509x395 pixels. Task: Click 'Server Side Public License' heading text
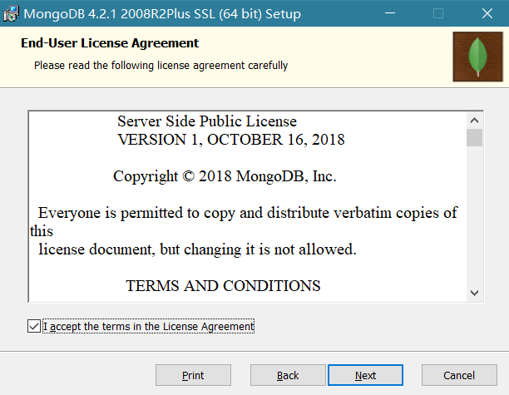[x=207, y=121]
